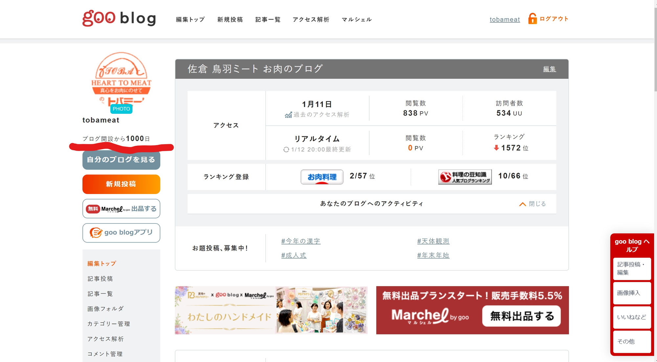
Task: Click 編集 link in blog title bar
Action: [549, 69]
